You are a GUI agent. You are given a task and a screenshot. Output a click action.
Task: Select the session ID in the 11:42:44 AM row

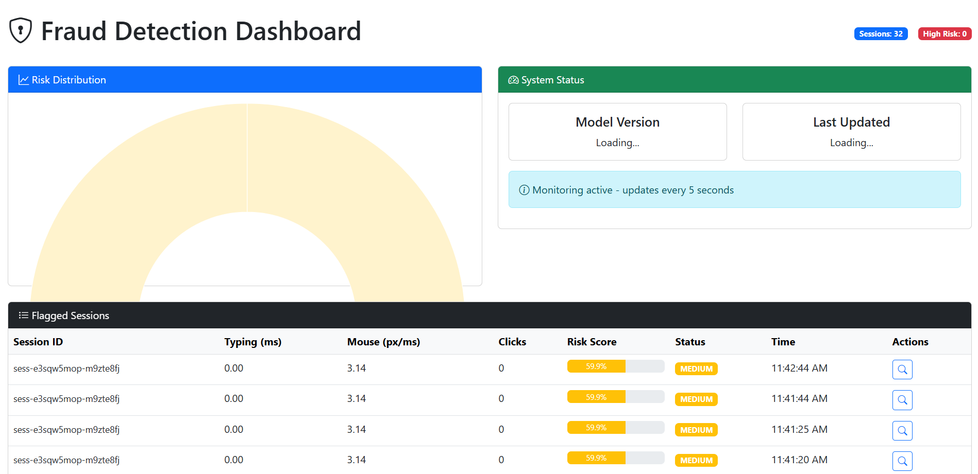66,368
